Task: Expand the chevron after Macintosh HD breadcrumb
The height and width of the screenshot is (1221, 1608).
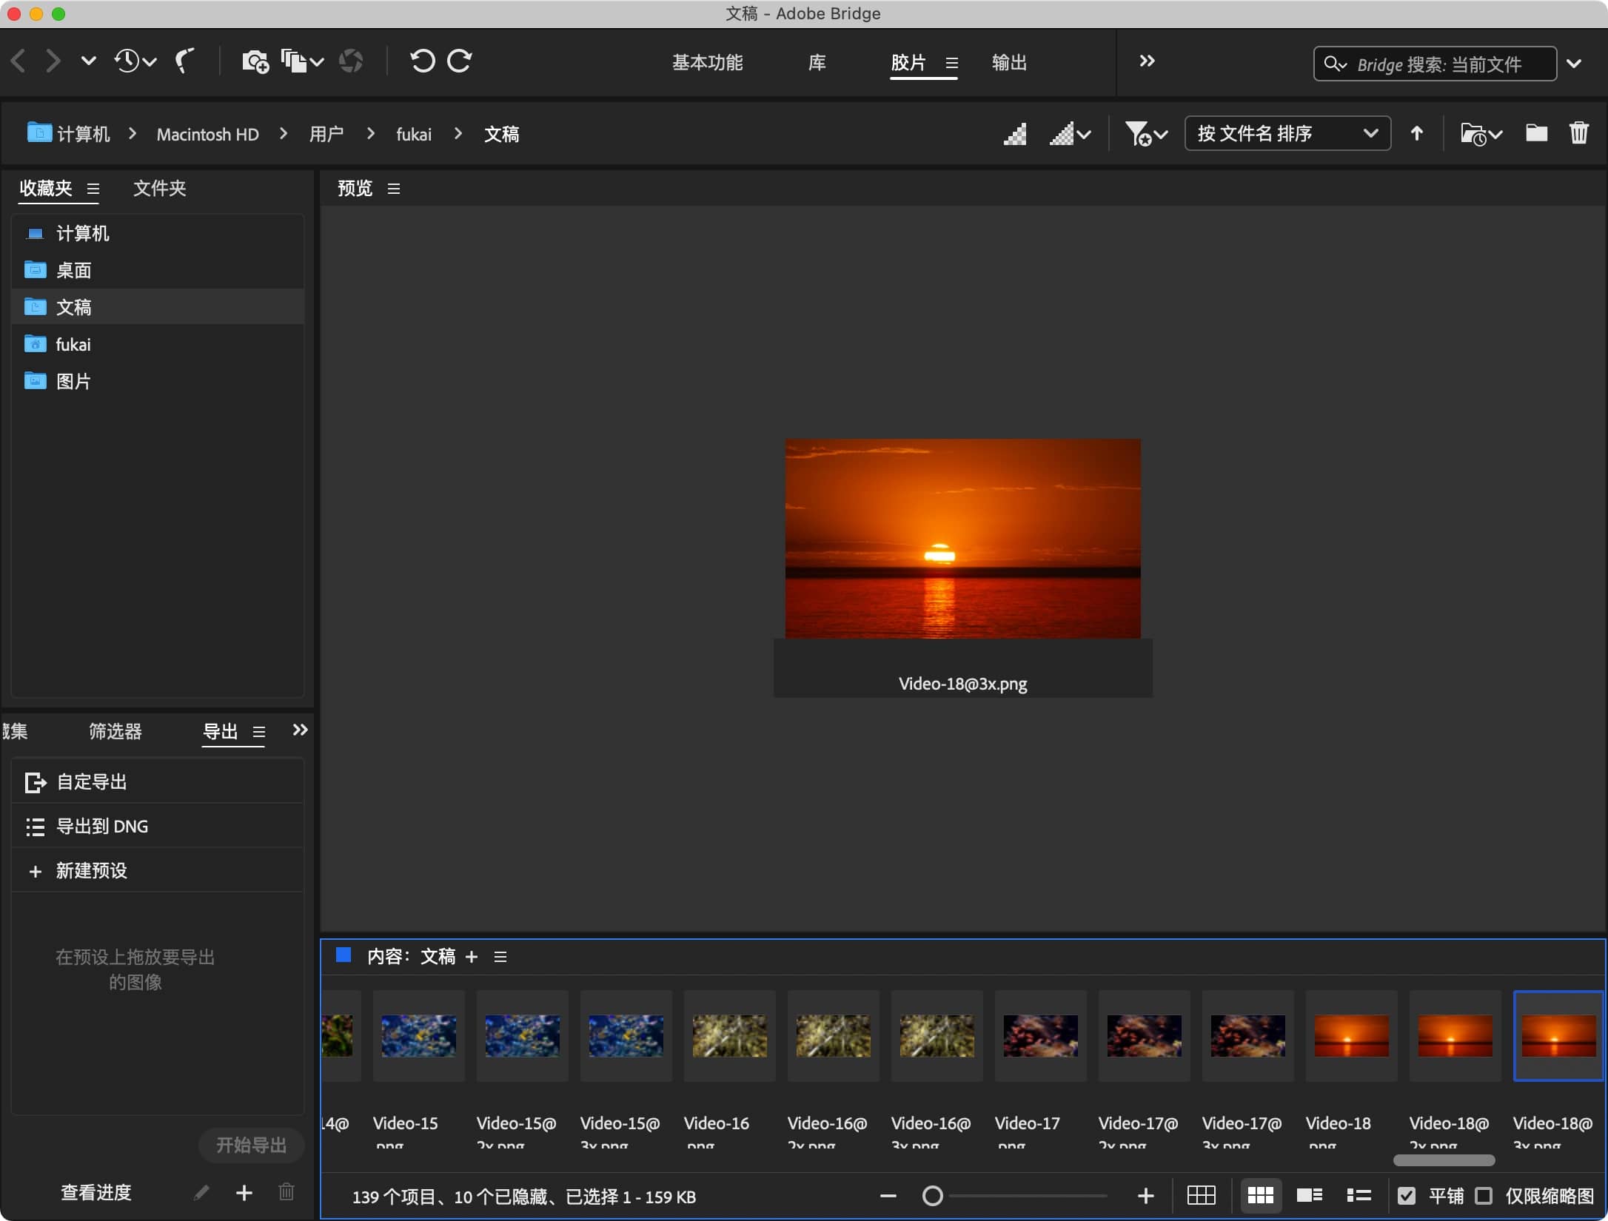Action: tap(284, 133)
